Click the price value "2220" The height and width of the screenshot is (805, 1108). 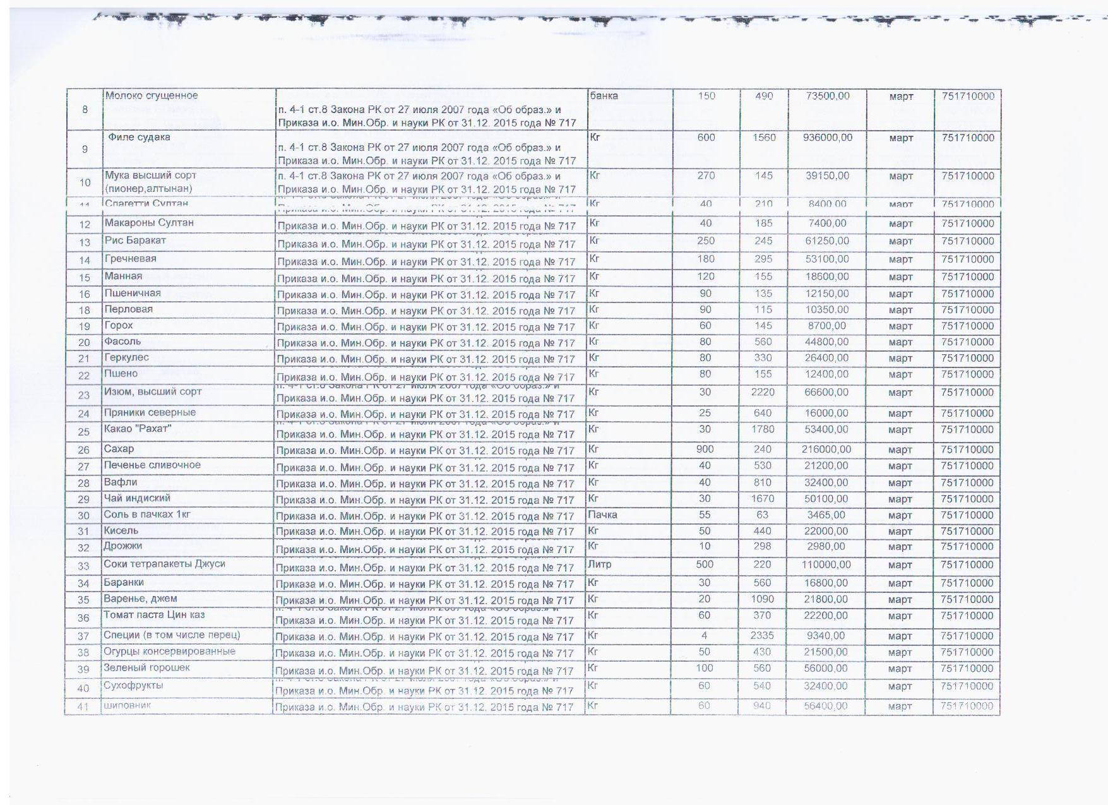(763, 392)
